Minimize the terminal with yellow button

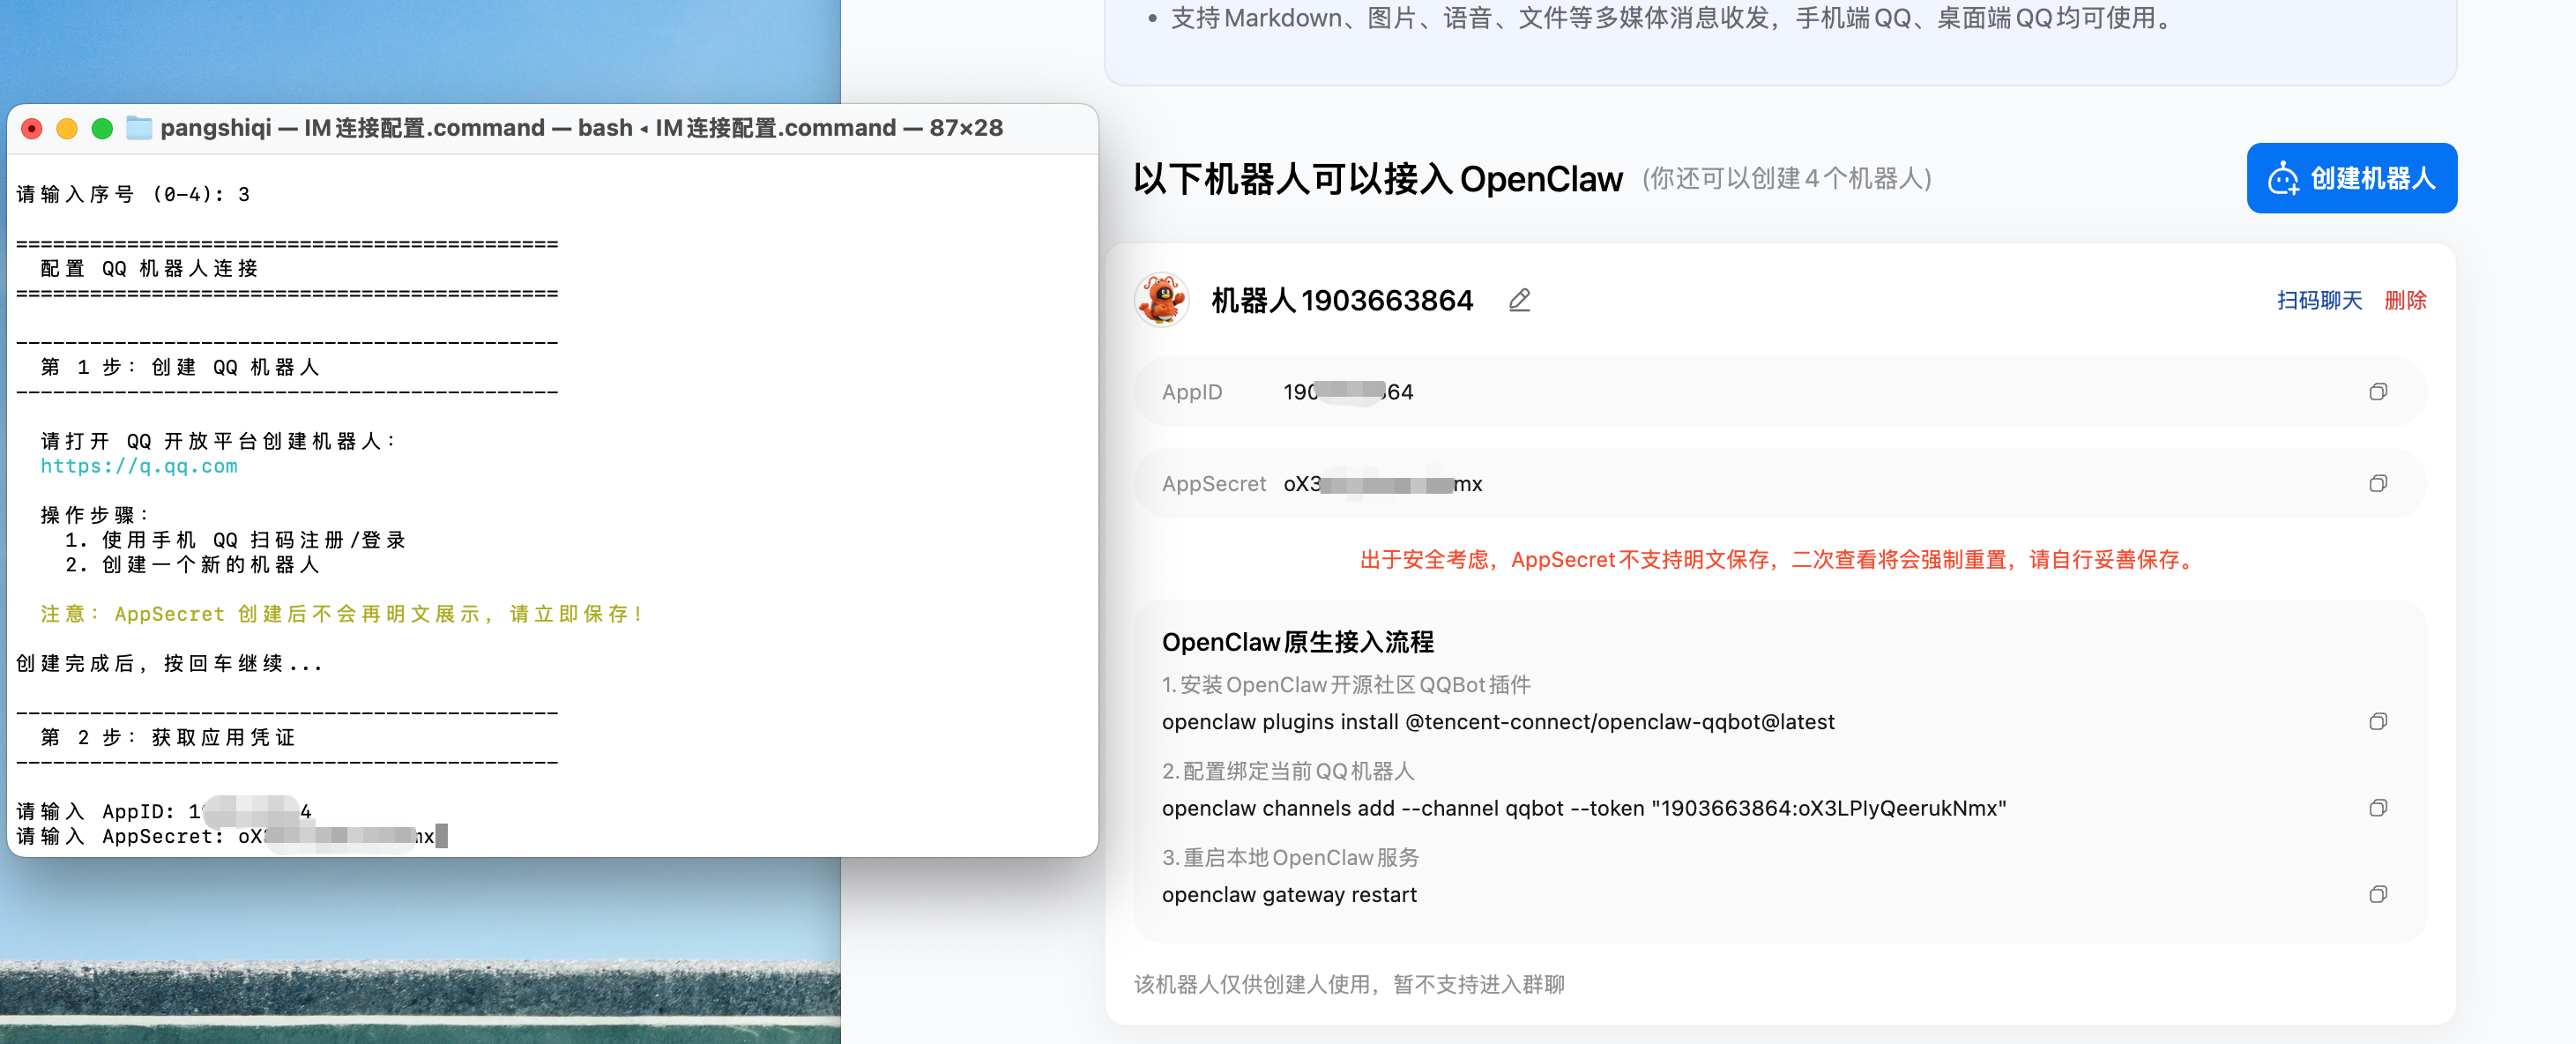(67, 128)
